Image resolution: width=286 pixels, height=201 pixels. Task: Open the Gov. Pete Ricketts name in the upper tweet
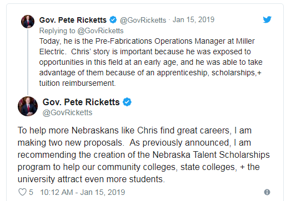pos(73,20)
